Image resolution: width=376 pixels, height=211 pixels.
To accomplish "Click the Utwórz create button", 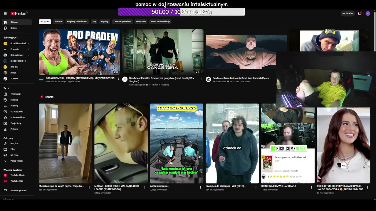I will 348,13.
